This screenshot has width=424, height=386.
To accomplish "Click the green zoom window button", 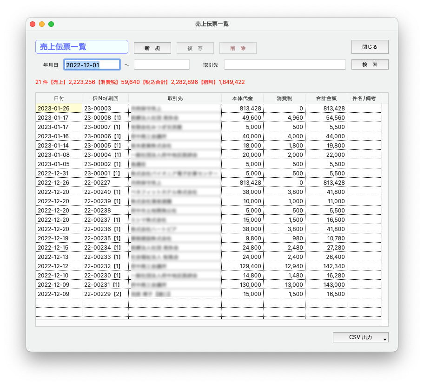I will (51, 24).
